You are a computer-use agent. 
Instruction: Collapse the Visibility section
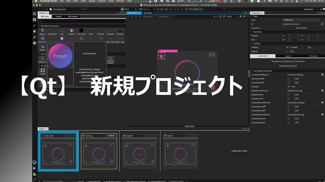[x=251, y=43]
